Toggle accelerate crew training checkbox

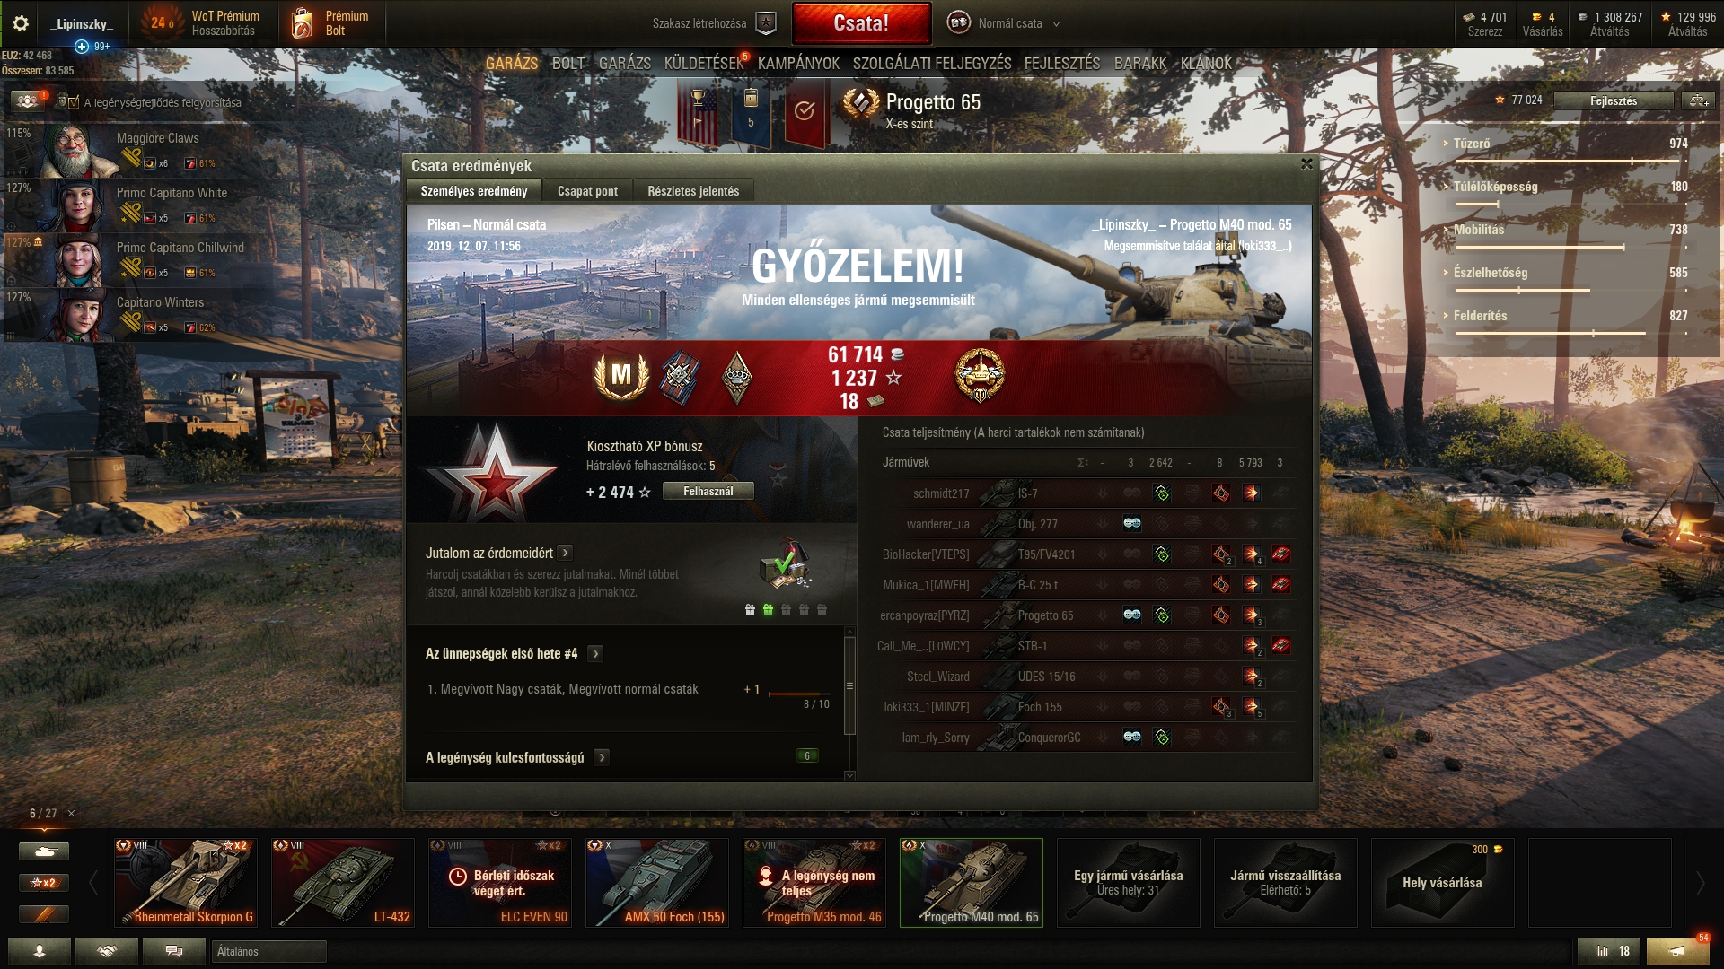74,102
